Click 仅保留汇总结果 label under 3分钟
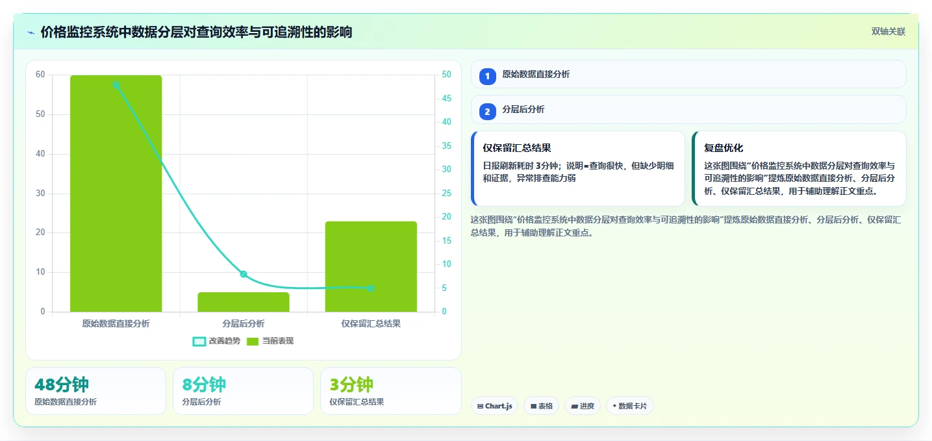The width and height of the screenshot is (932, 441). coord(357,402)
